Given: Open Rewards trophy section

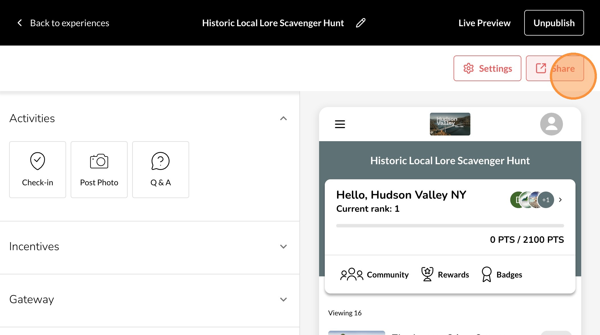Looking at the screenshot, I should (445, 274).
